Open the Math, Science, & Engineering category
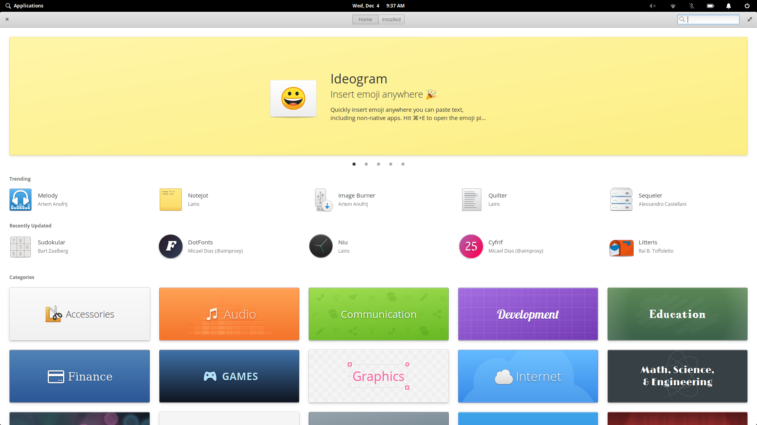 point(677,376)
